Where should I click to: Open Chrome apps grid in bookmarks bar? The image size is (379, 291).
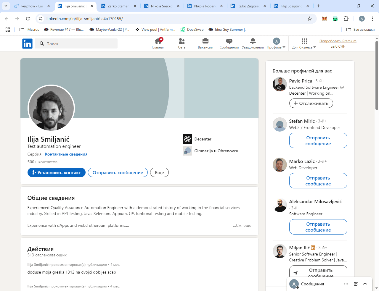[x=8, y=30]
